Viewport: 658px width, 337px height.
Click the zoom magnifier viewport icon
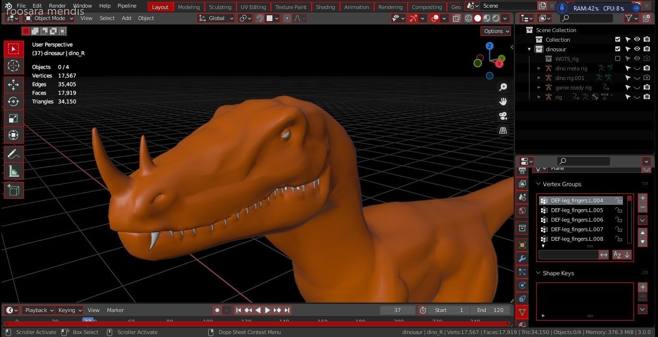pyautogui.click(x=503, y=87)
